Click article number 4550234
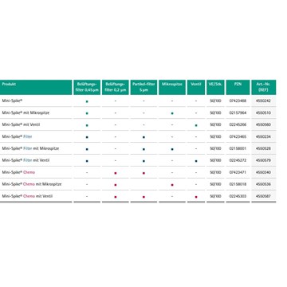287x287 pixels. pyautogui.click(x=263, y=136)
